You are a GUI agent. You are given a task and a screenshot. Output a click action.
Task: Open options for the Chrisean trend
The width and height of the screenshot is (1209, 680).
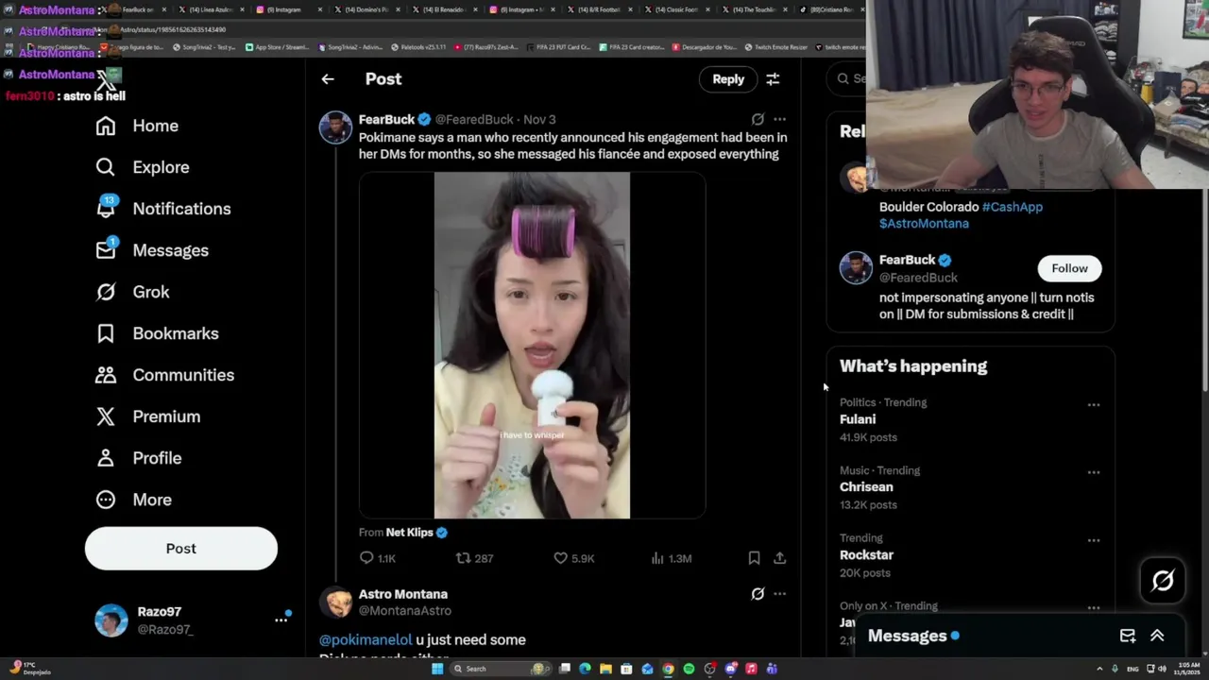click(1094, 472)
